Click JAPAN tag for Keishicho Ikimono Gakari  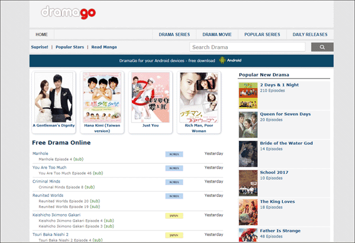point(174,216)
